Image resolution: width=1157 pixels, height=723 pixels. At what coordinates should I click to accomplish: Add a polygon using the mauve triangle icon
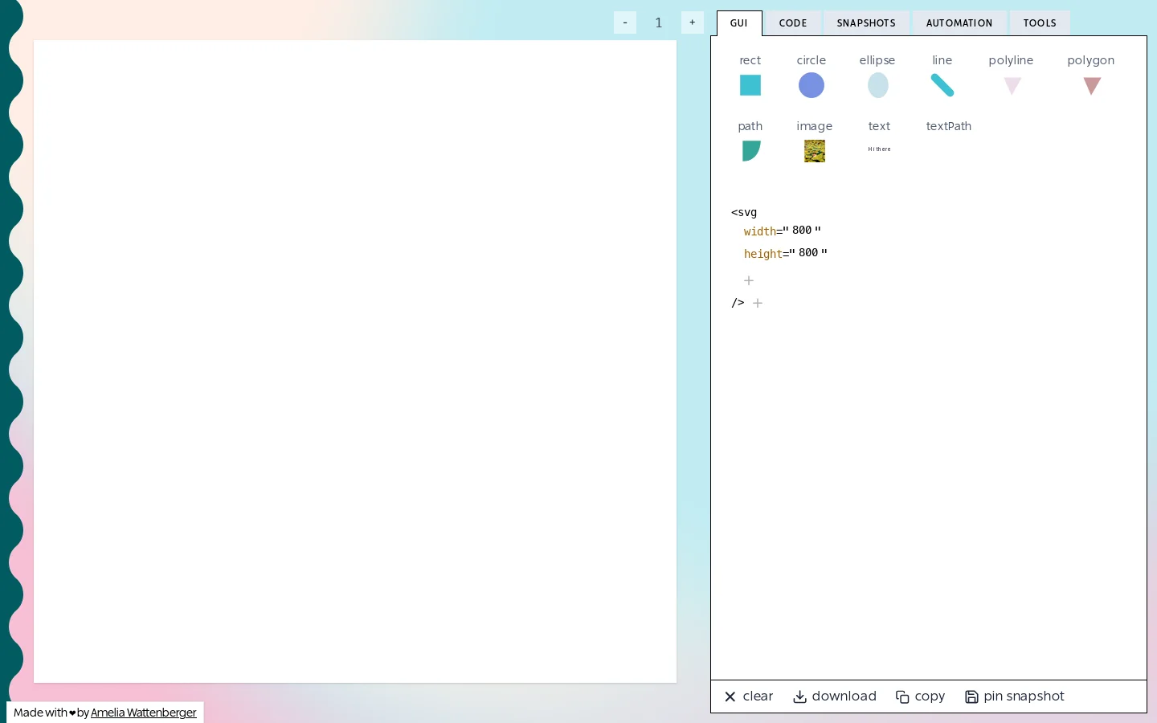coord(1092,86)
